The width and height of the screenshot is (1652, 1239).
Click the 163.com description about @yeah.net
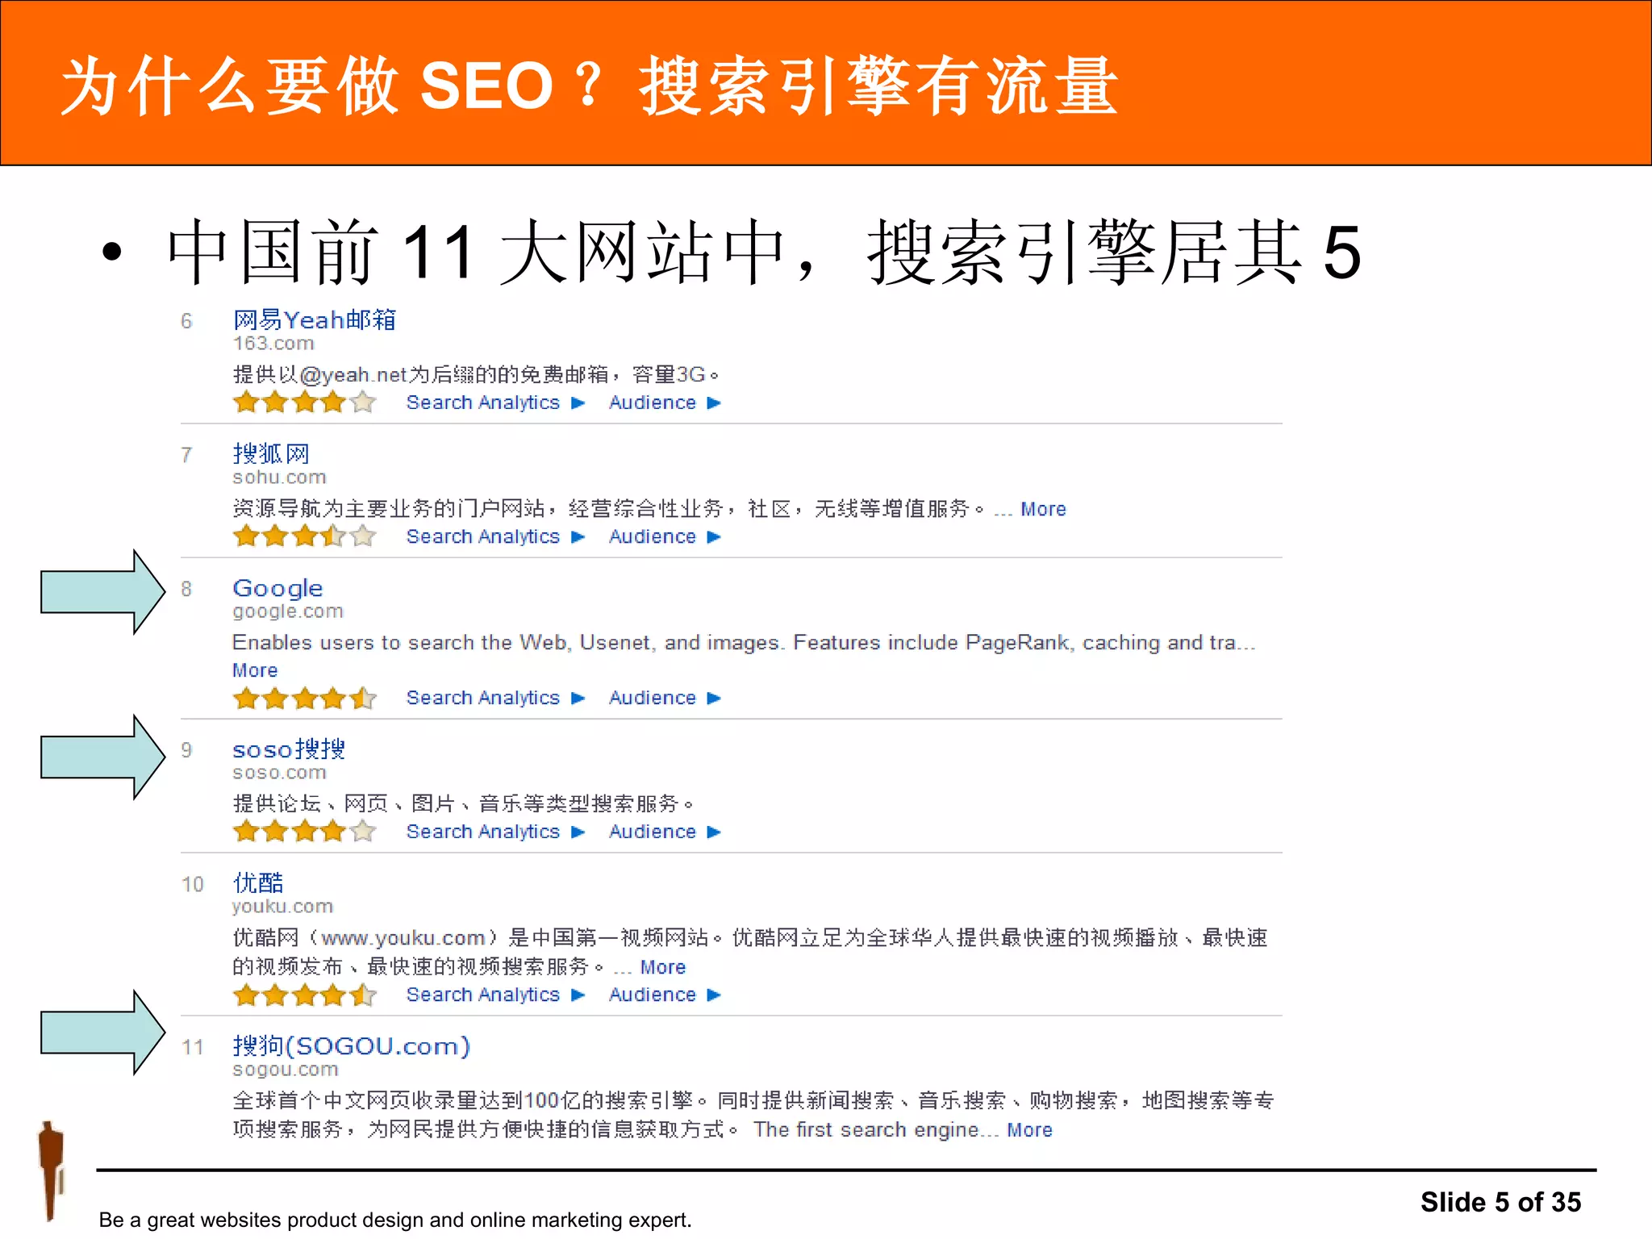pos(476,374)
